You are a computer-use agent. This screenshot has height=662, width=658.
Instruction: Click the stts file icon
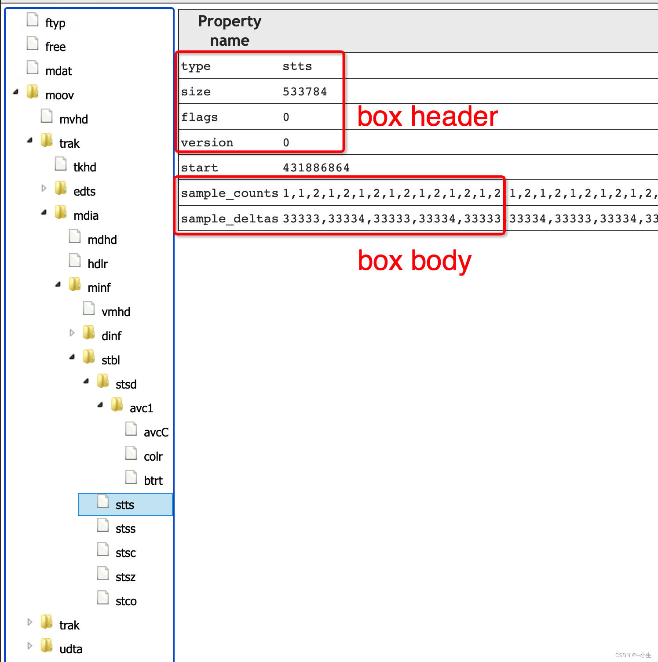click(x=103, y=501)
